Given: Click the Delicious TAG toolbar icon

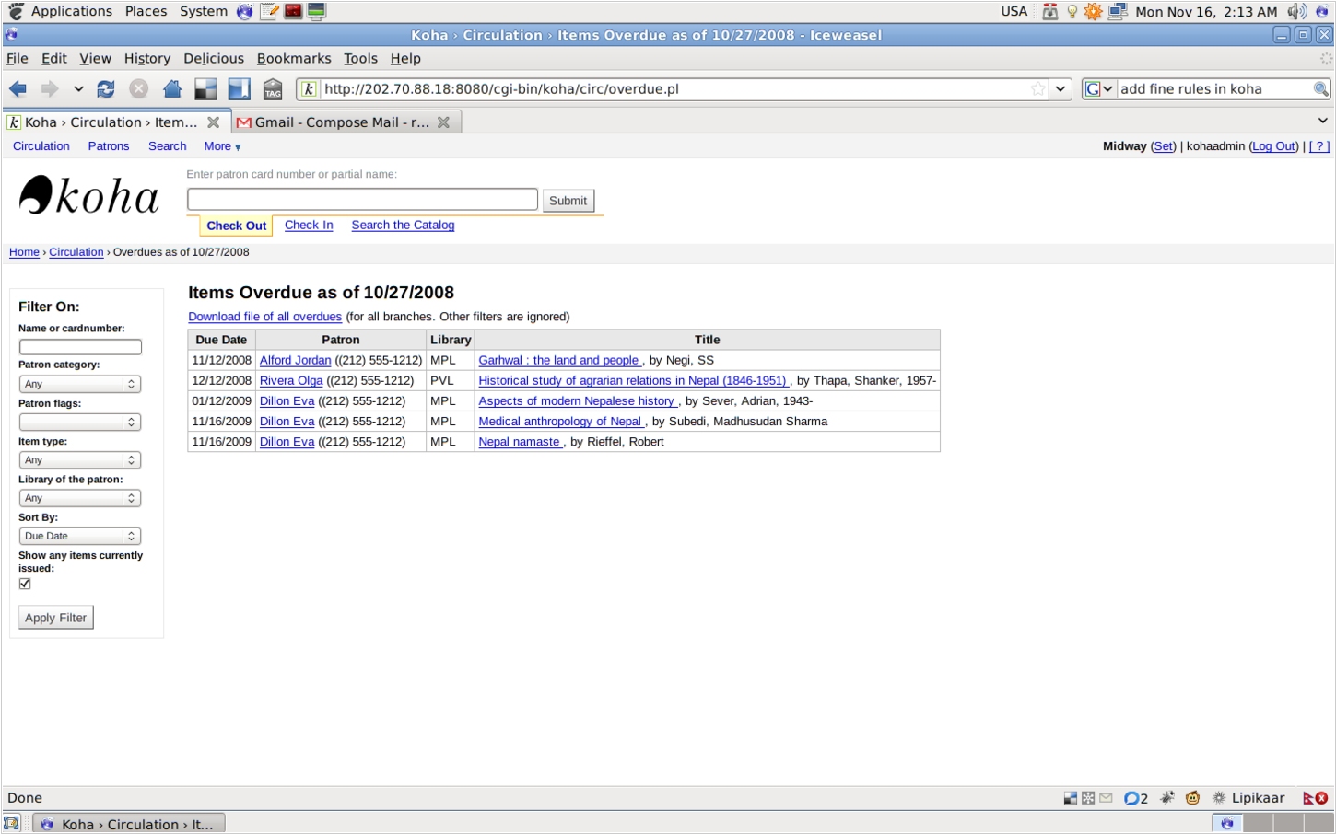Looking at the screenshot, I should coord(273,89).
